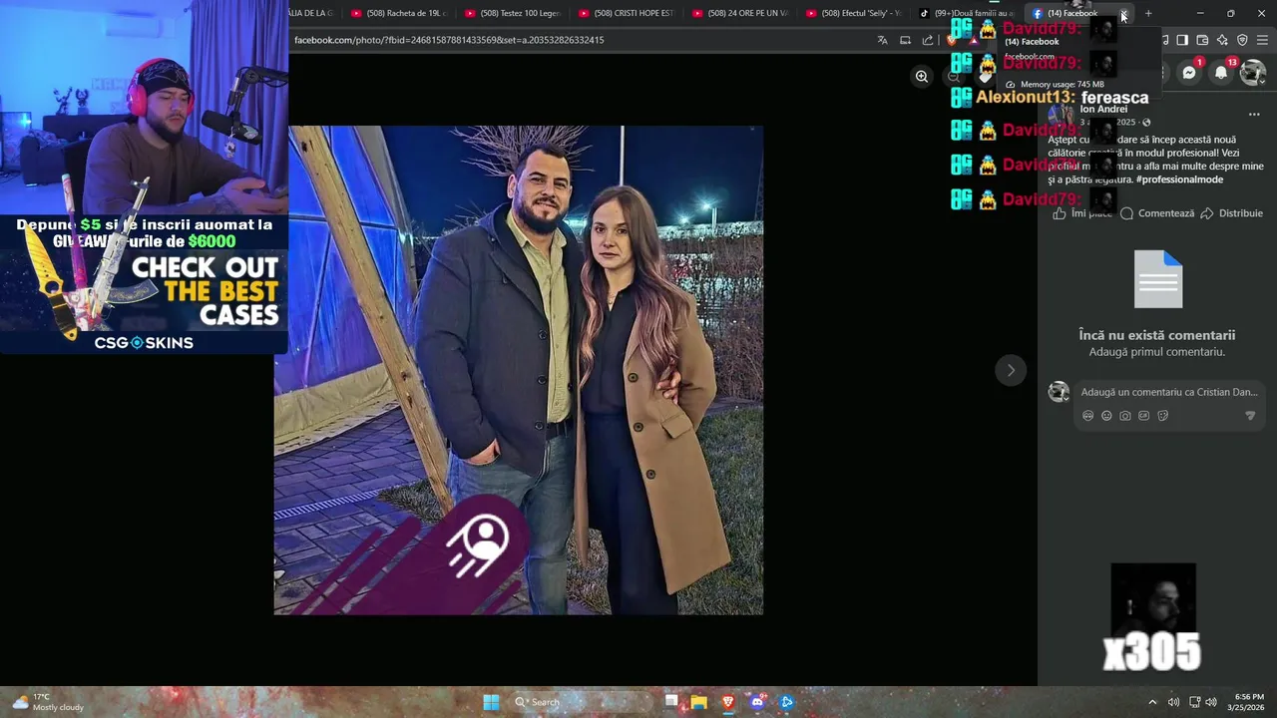Switch to Efectul 'Selly' YouTube tab
Screen dimensions: 1277x718
click(x=854, y=13)
